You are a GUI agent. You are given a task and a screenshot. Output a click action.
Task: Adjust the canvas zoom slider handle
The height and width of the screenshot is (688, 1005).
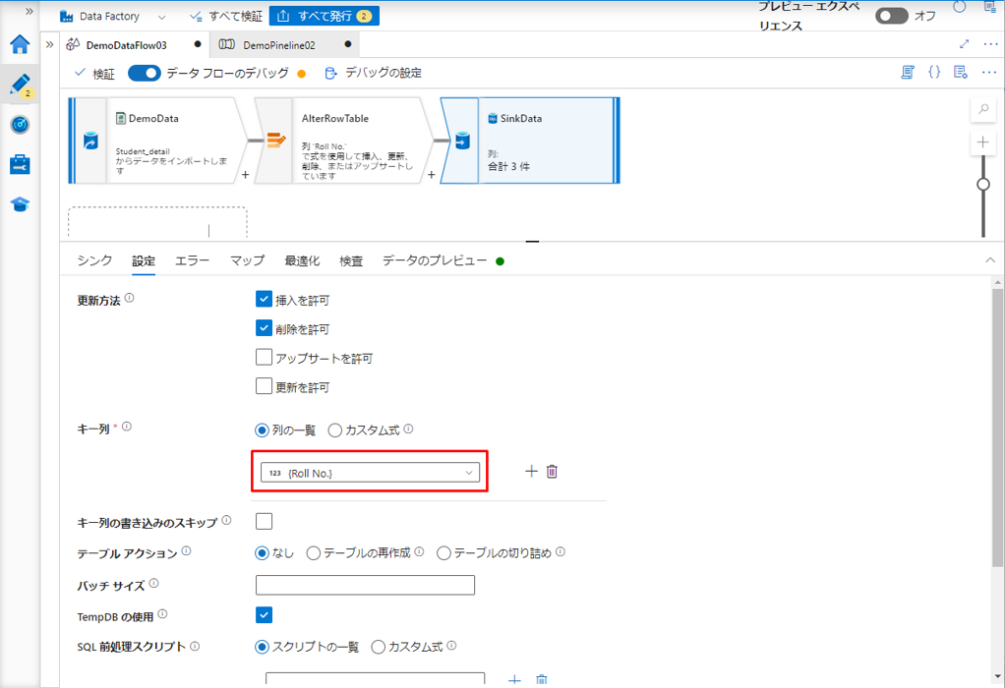983,185
